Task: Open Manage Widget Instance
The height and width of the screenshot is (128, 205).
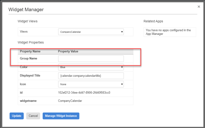Action: pos(61,116)
